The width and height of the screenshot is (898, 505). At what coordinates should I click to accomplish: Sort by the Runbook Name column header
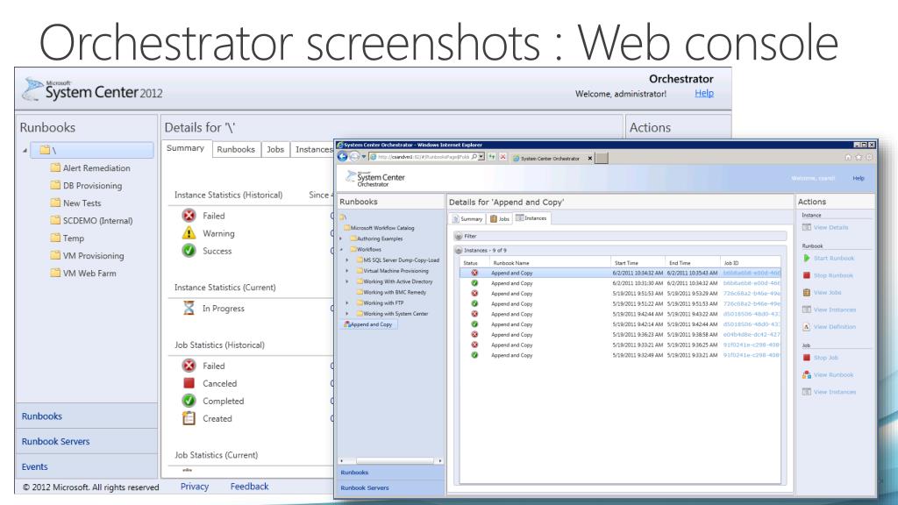(x=549, y=263)
